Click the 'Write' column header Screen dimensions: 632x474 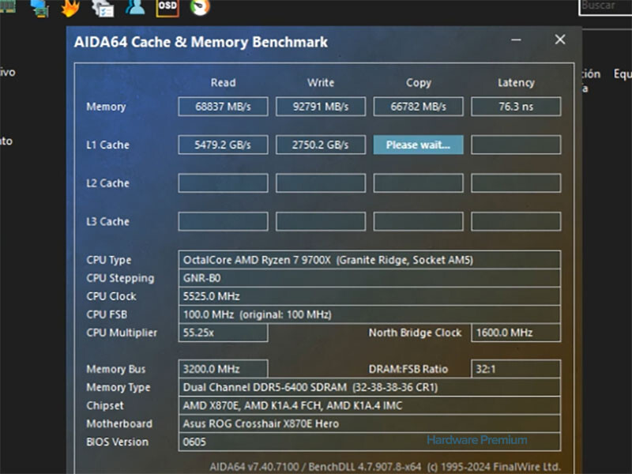pos(321,83)
